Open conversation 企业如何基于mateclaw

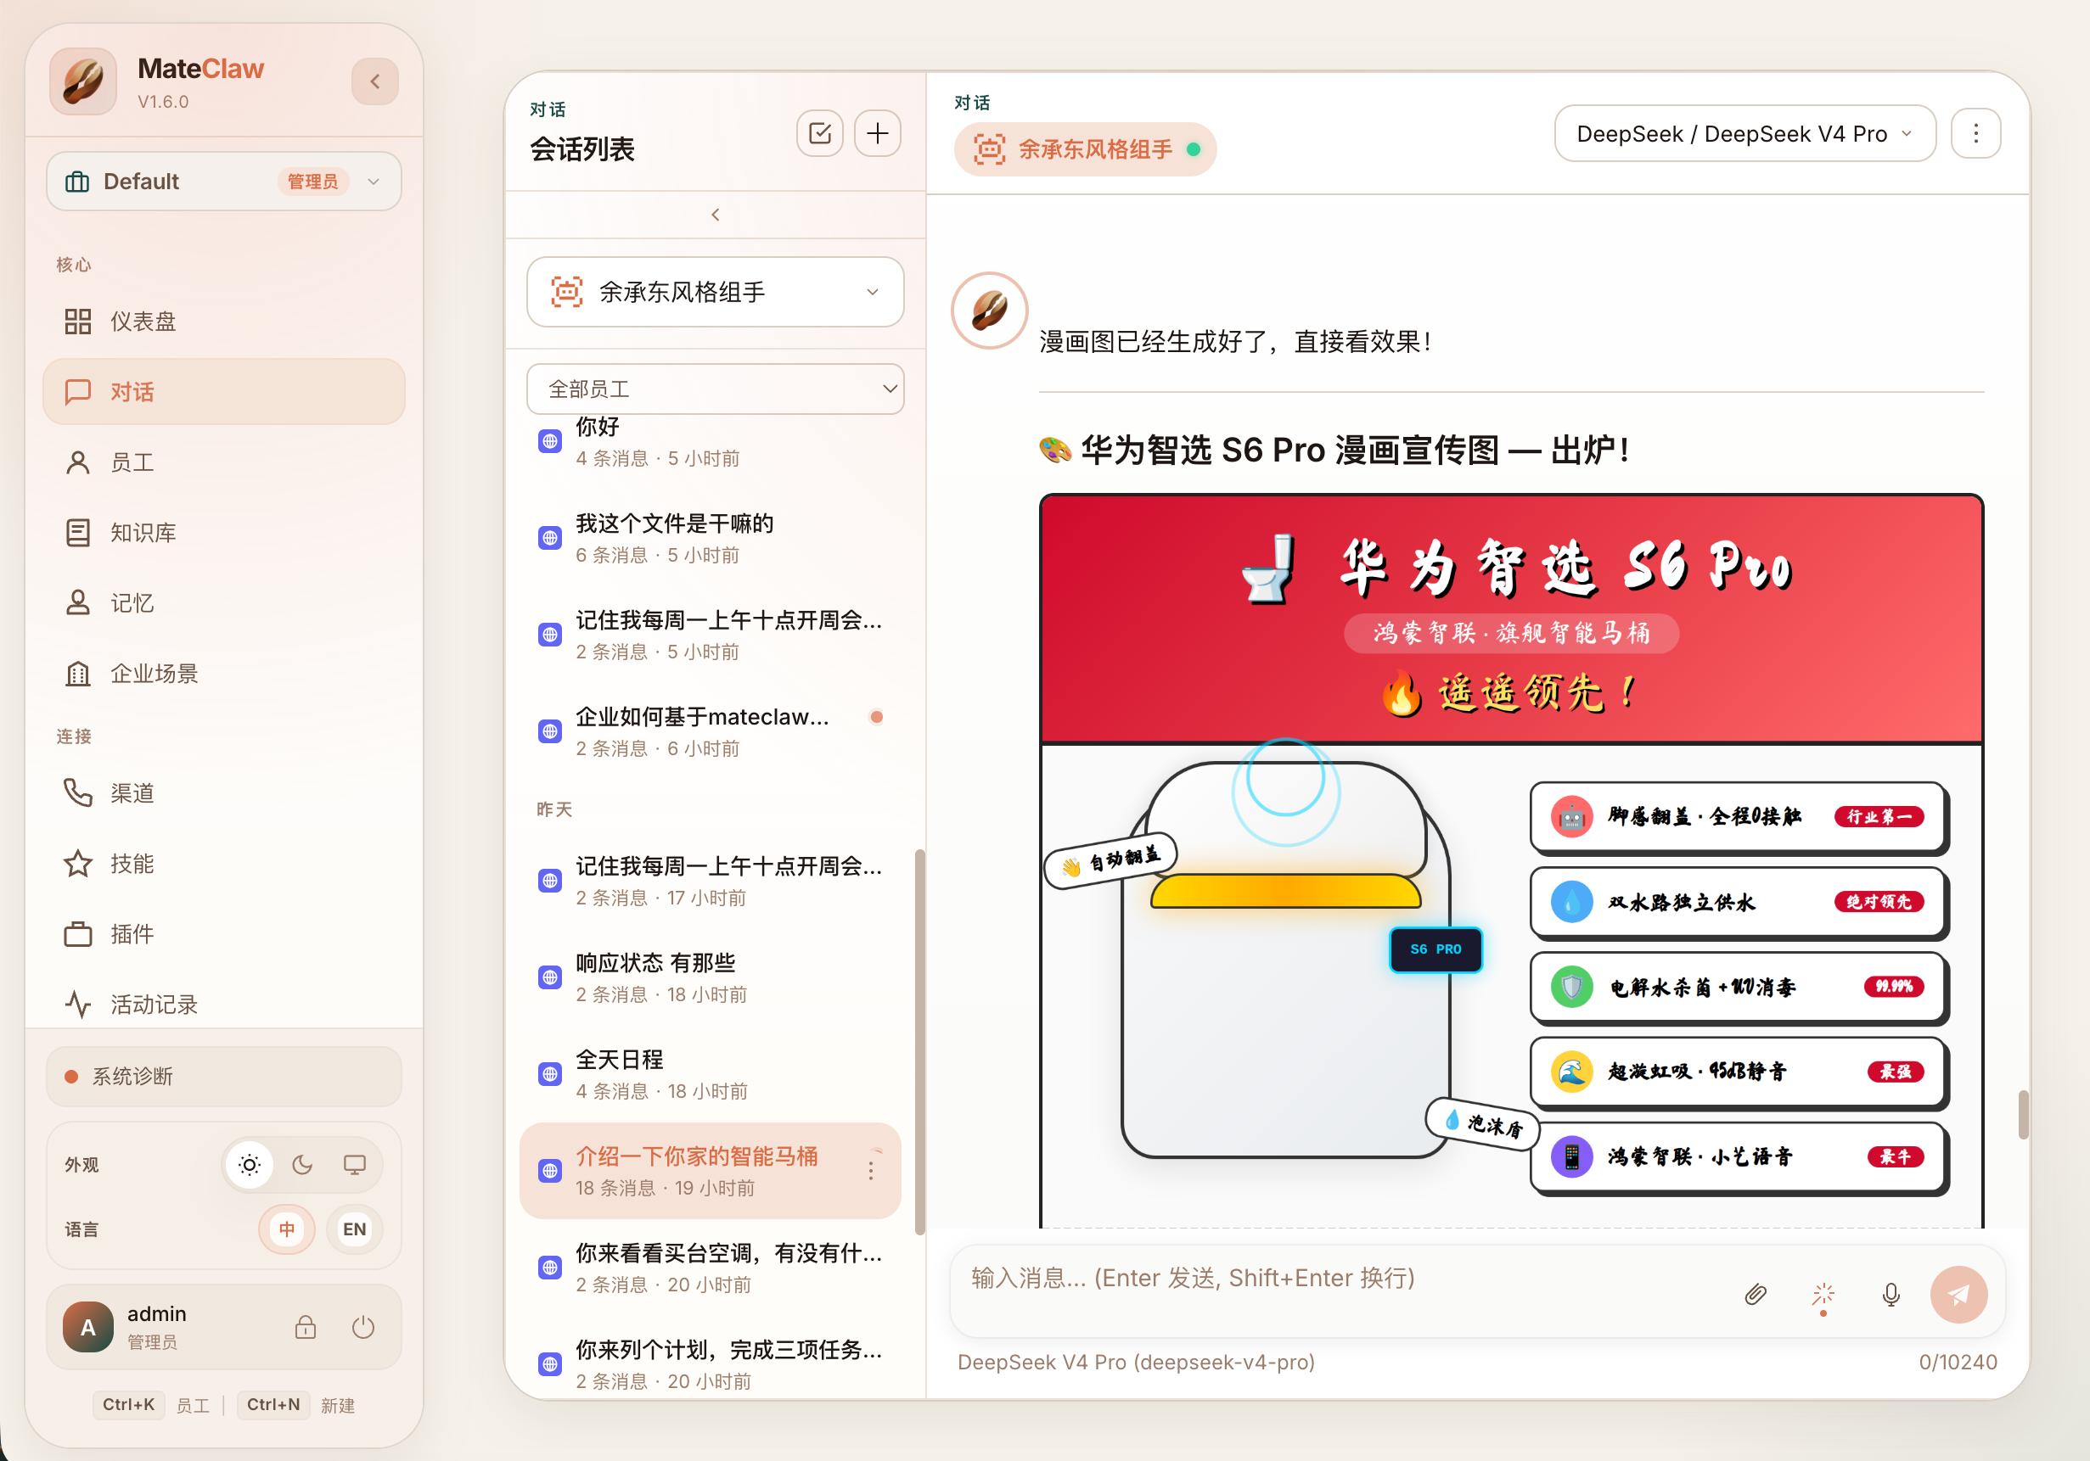click(711, 731)
